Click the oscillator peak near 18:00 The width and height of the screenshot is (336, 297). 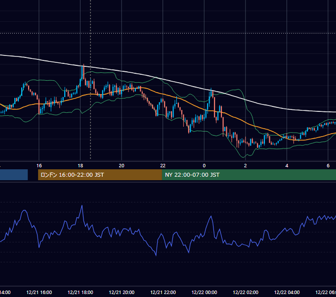82,205
